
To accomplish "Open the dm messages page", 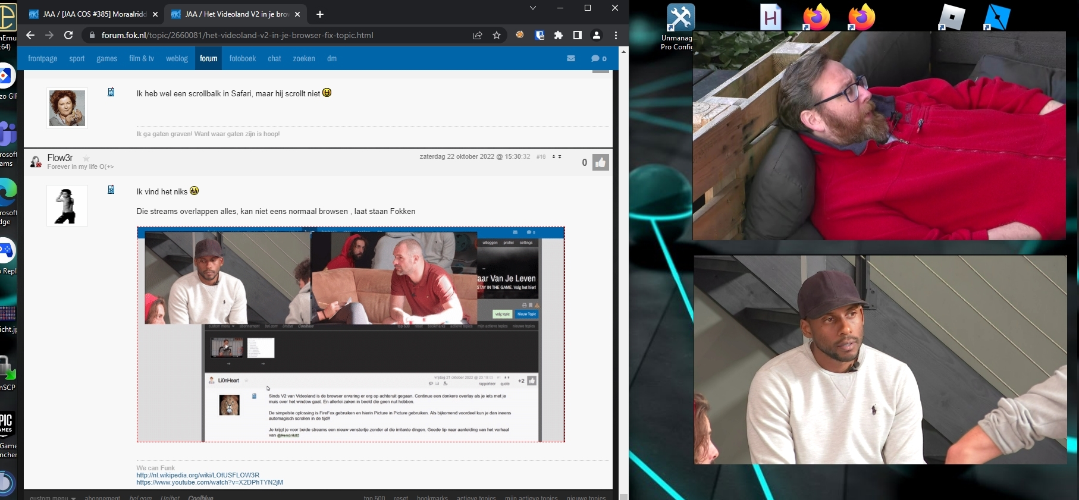I will (x=332, y=58).
